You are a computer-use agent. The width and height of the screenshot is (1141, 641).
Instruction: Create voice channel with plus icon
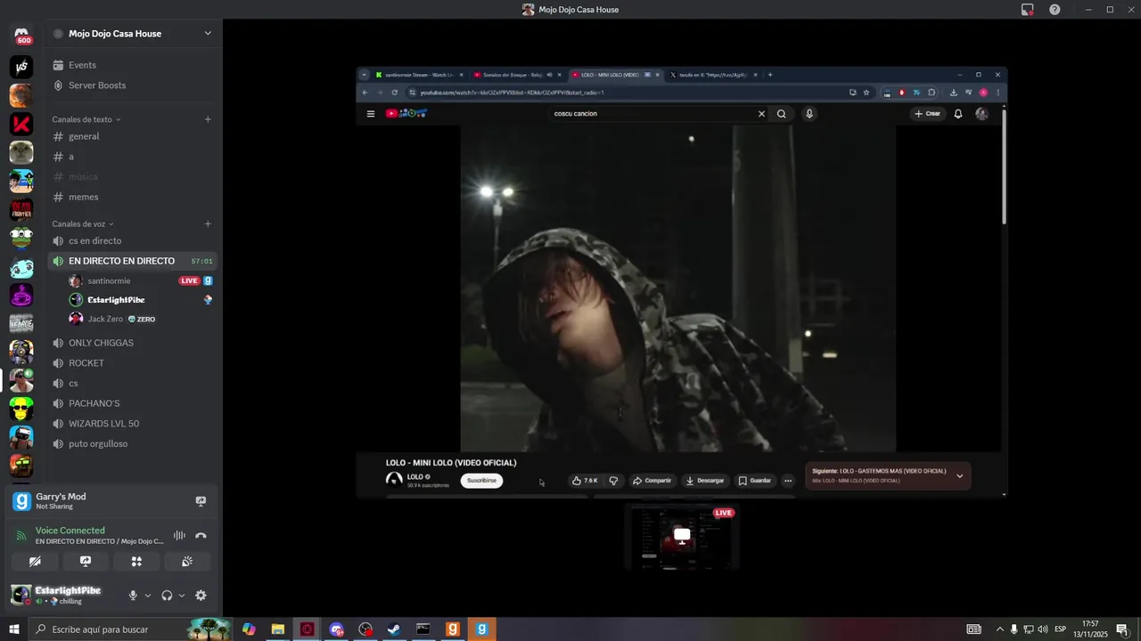(208, 224)
